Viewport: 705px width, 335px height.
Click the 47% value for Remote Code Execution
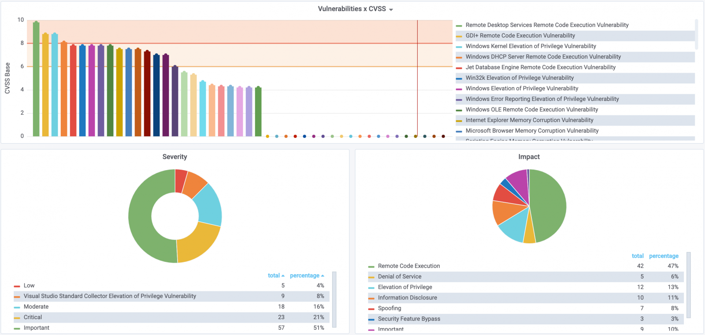673,266
